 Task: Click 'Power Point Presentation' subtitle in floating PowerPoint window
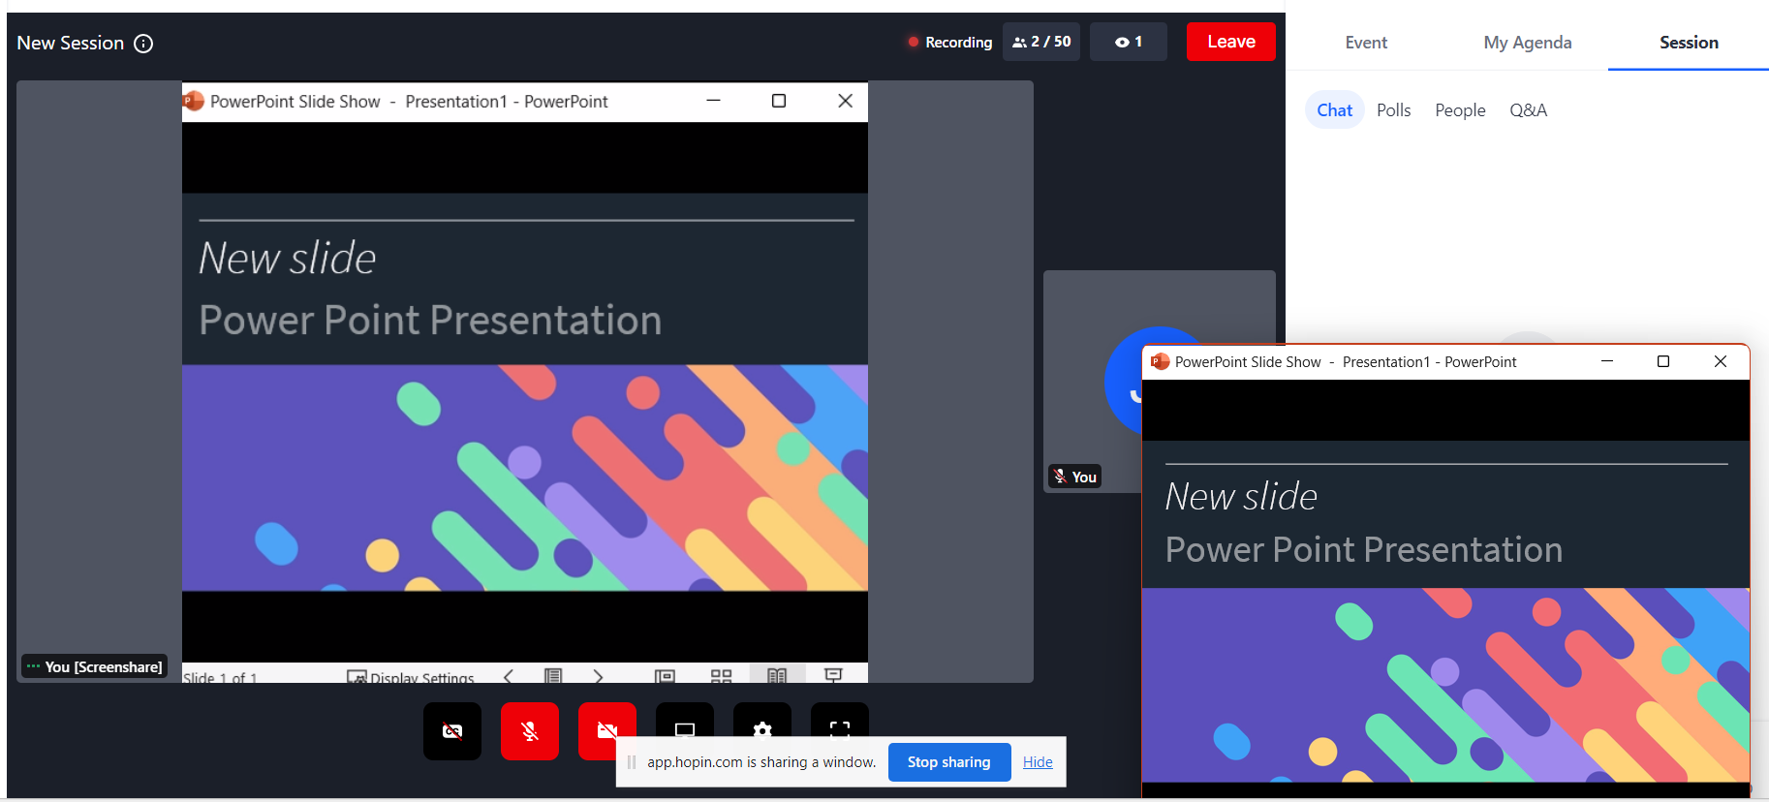pyautogui.click(x=1364, y=550)
